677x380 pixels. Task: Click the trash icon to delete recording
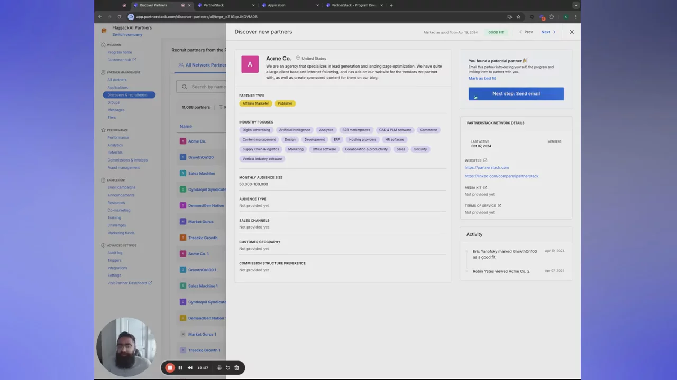pyautogui.click(x=236, y=368)
